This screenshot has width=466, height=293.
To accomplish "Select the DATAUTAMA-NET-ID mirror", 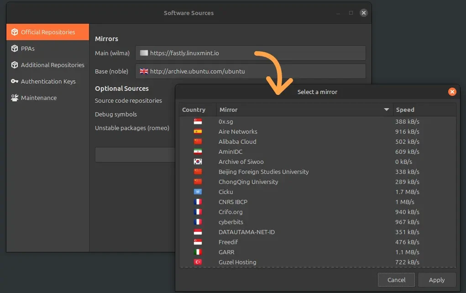I will (x=317, y=232).
